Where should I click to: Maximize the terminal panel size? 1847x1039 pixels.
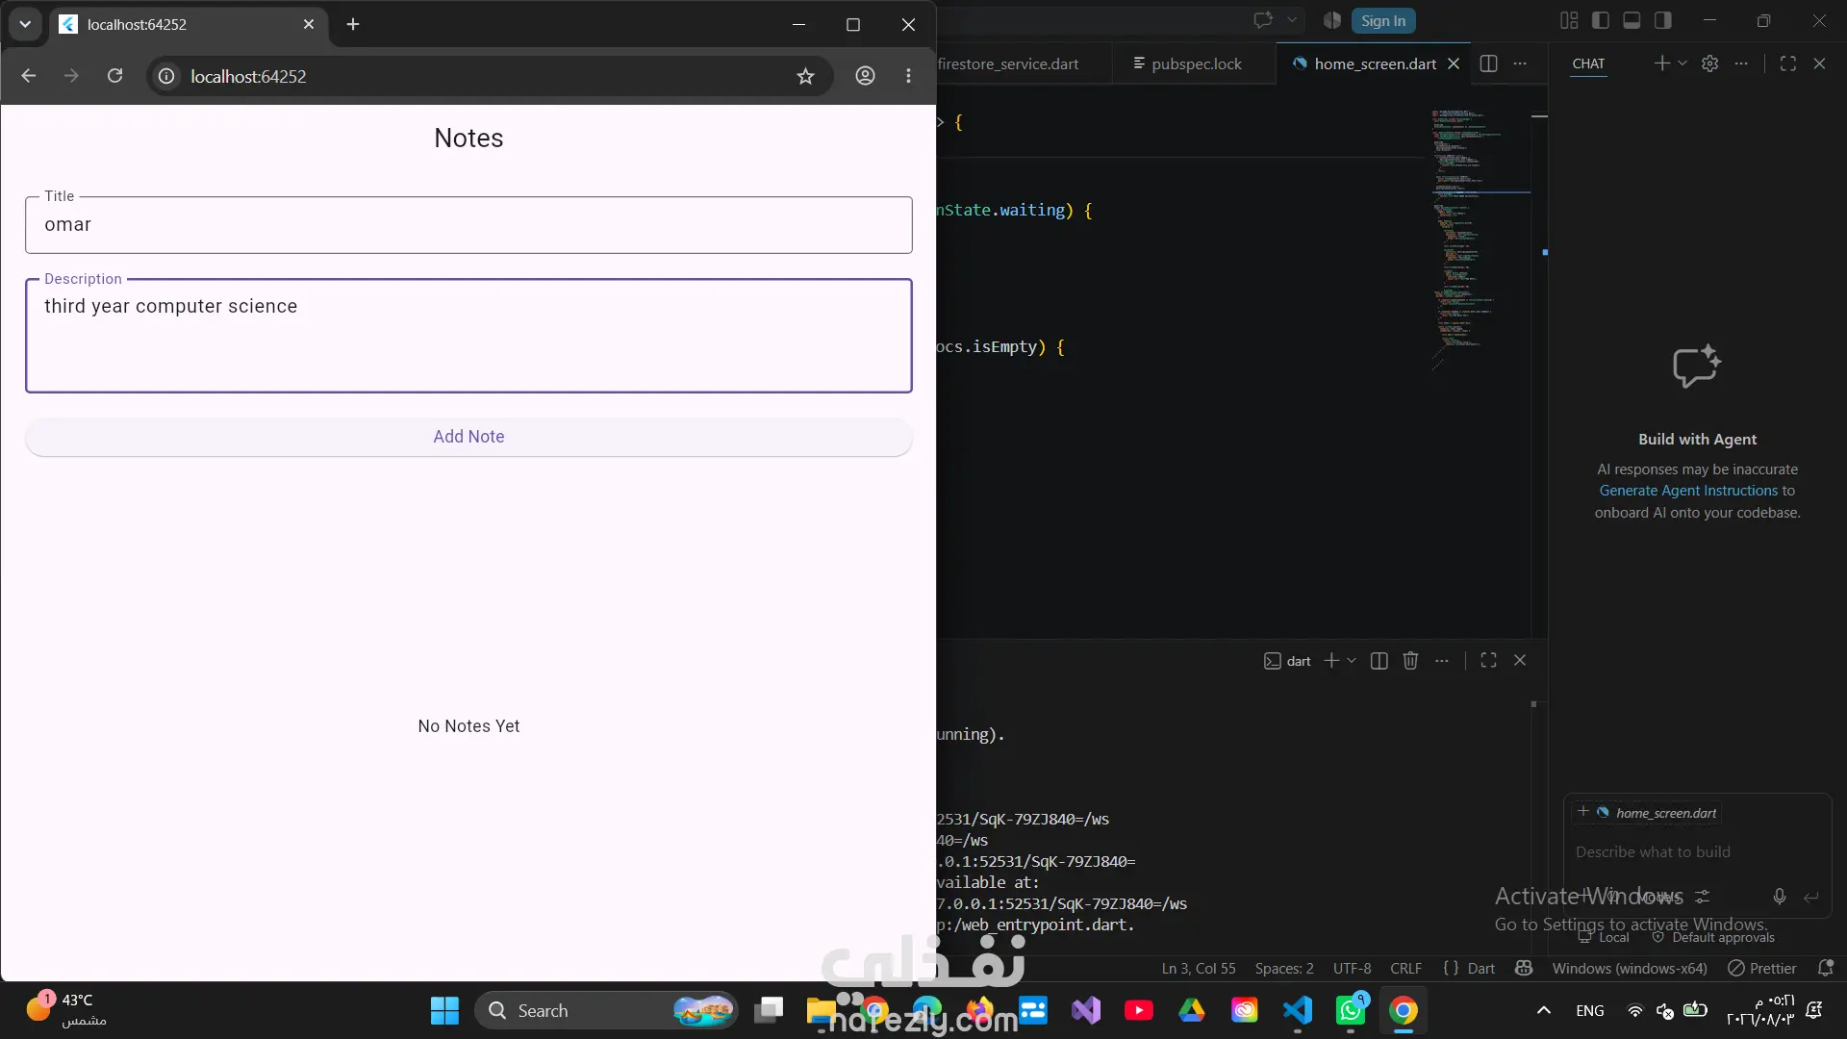[x=1488, y=660]
